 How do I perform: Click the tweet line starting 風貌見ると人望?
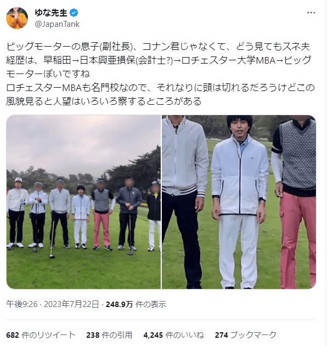click(104, 101)
